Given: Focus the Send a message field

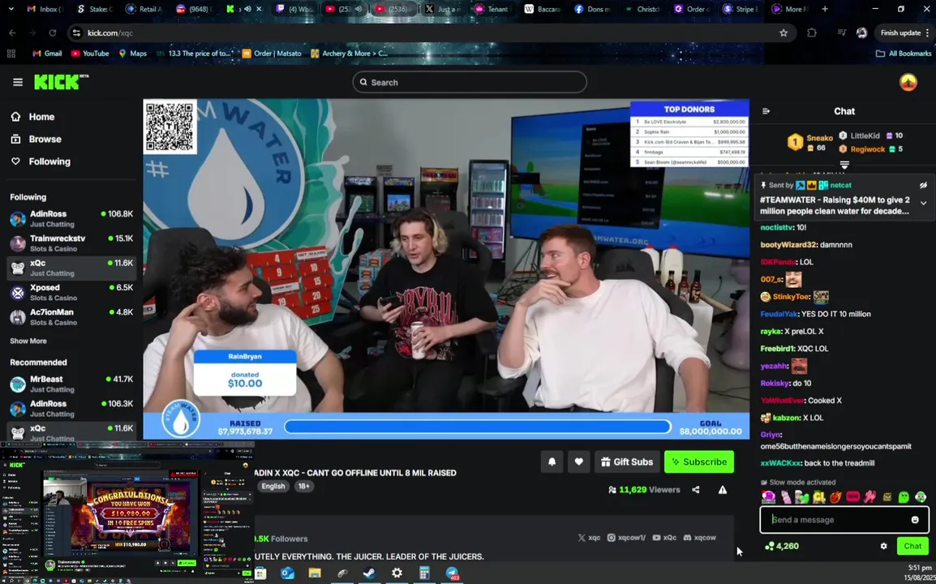Looking at the screenshot, I should click(844, 519).
